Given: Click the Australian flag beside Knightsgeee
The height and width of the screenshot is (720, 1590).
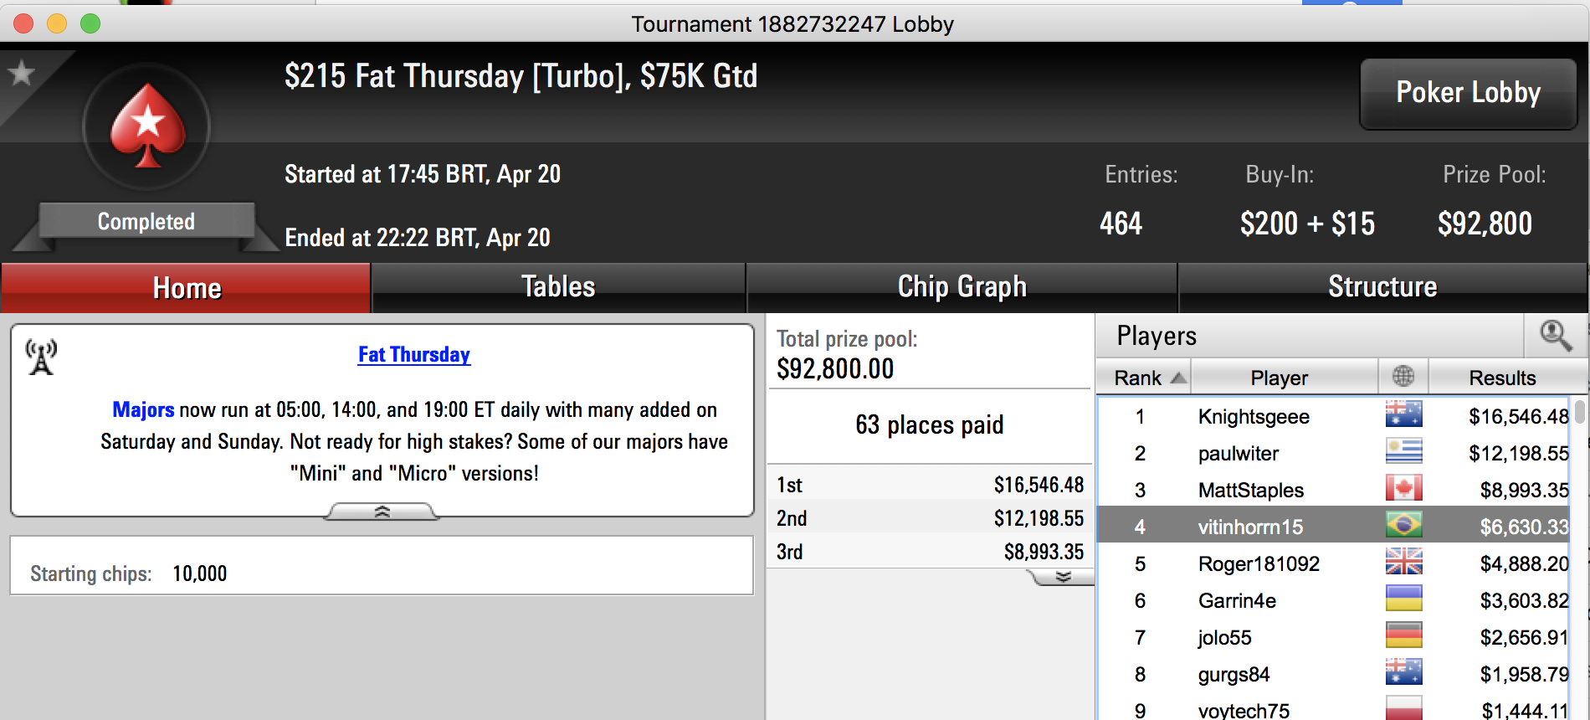Looking at the screenshot, I should click(x=1403, y=414).
